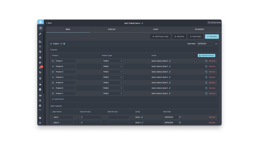259x145 pixels.
Task: Open the calendar icon in sidebar
Action: pos(40,89)
